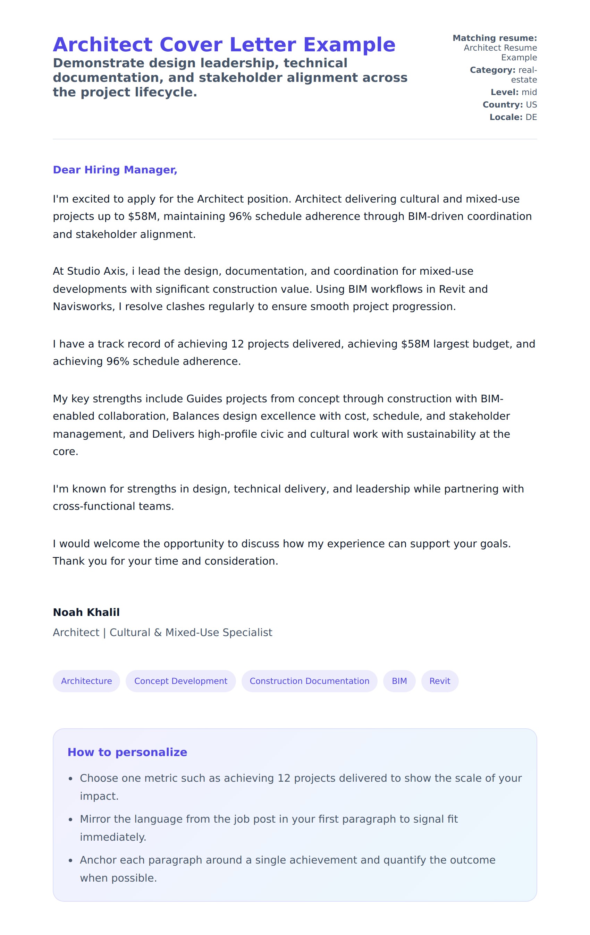Click the Level mid metadata line
This screenshot has height=935, width=590.
(513, 92)
